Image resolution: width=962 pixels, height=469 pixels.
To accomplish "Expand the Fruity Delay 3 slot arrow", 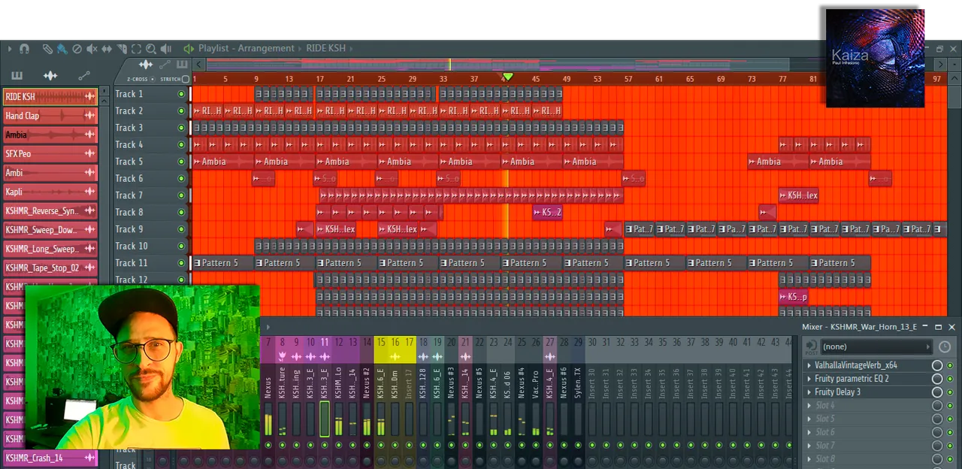I will pos(809,392).
